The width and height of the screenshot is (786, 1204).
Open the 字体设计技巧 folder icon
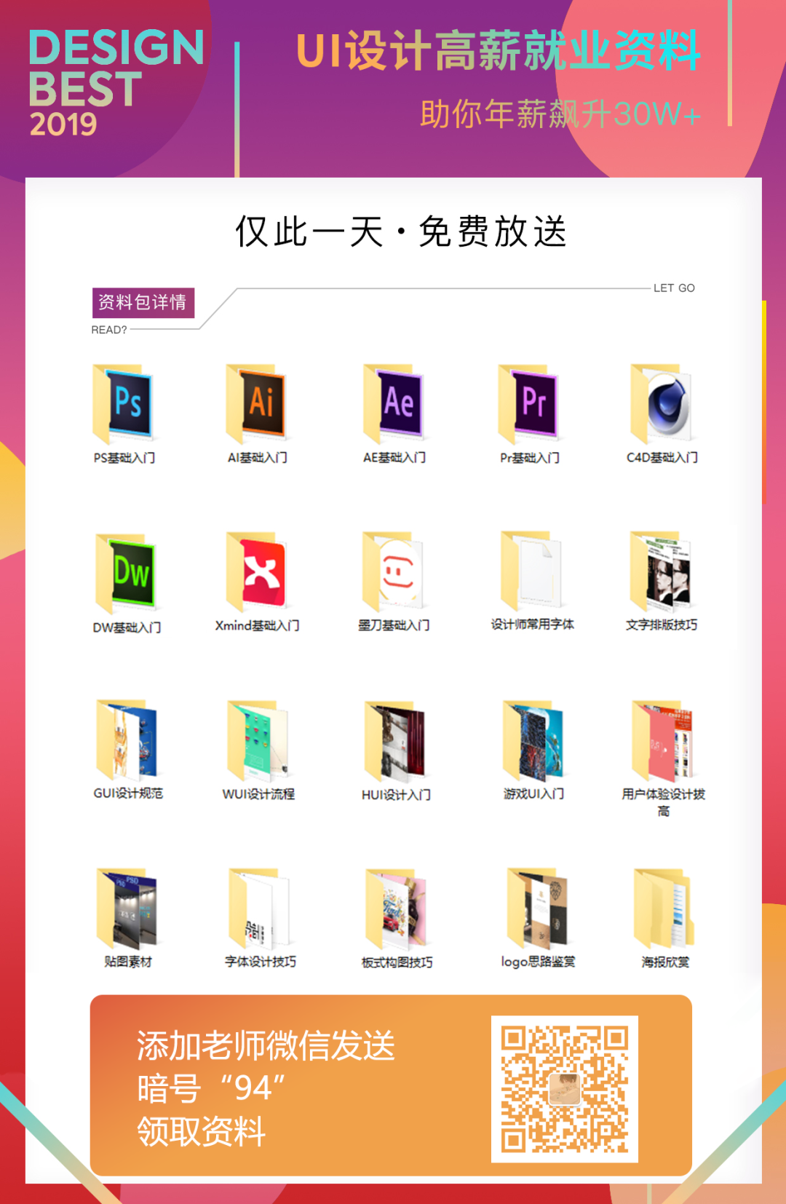pyautogui.click(x=258, y=908)
